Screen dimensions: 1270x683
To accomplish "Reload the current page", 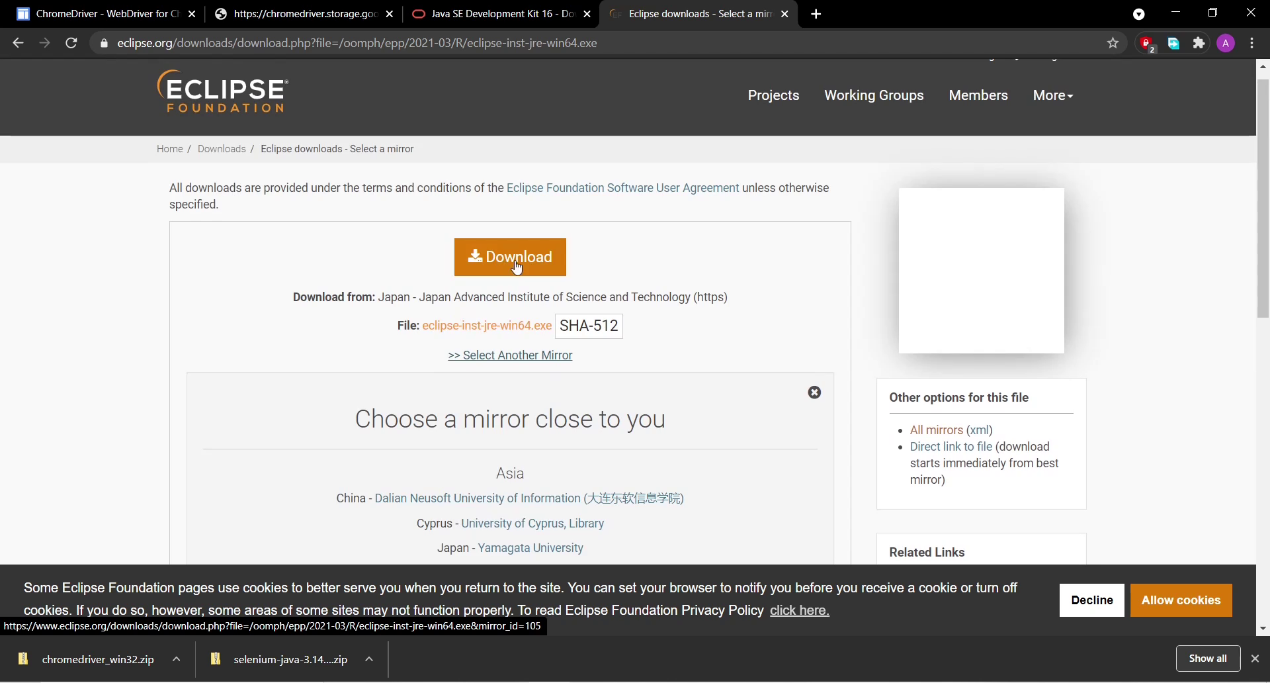I will [71, 43].
